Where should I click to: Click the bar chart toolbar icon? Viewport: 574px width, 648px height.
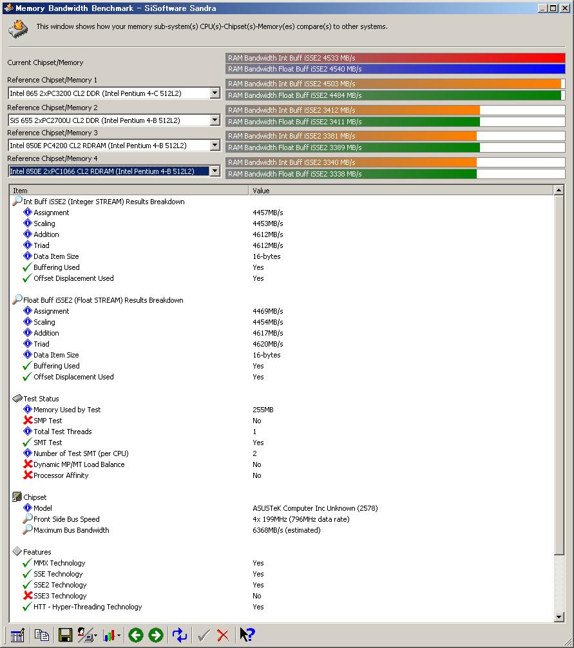109,636
